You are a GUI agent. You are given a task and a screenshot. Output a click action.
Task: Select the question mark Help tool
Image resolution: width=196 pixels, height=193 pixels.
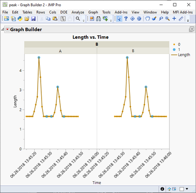(126, 19)
